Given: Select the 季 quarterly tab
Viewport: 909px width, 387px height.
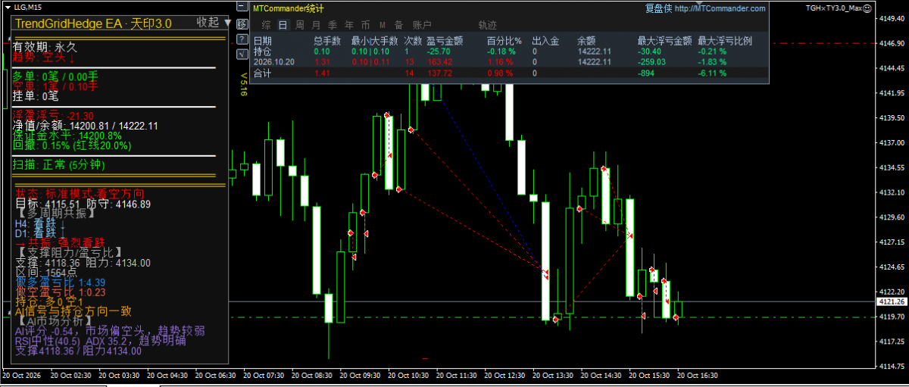Looking at the screenshot, I should tap(332, 24).
